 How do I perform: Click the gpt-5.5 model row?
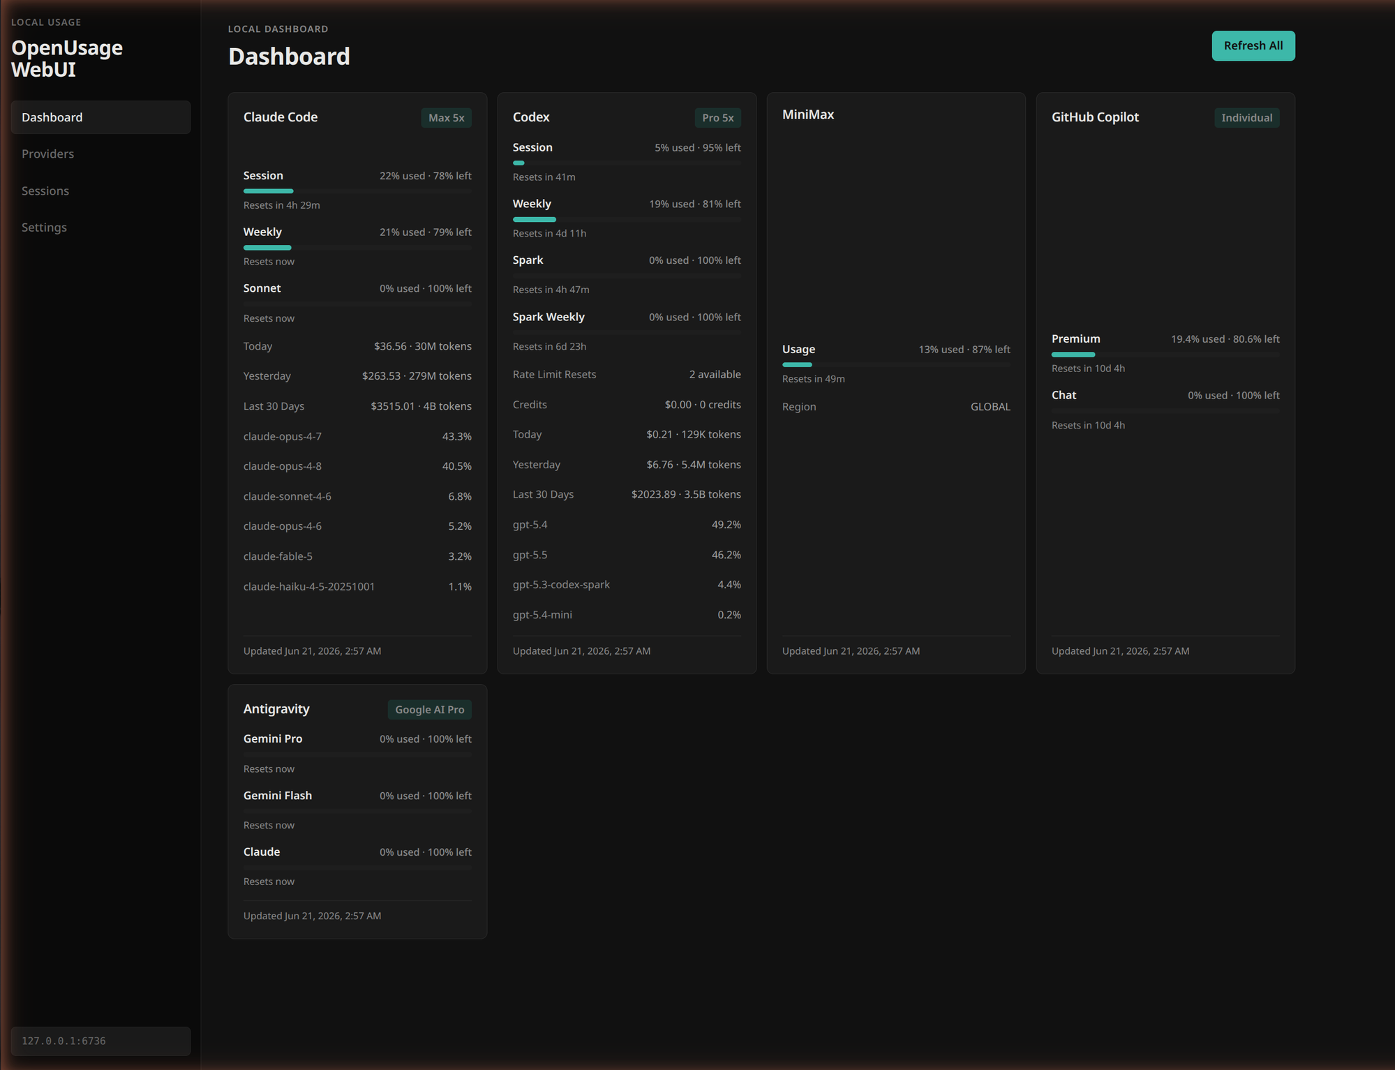pyautogui.click(x=627, y=555)
